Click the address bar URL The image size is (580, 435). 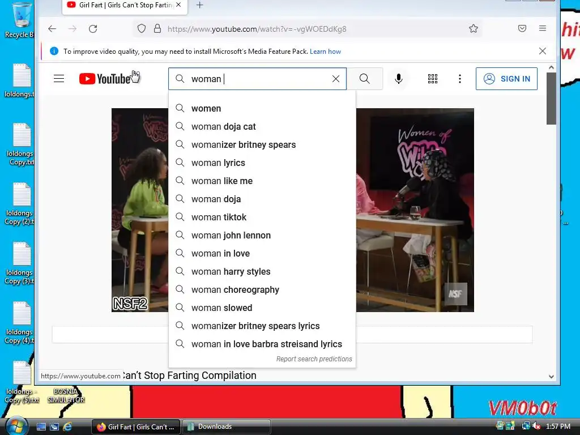click(257, 29)
